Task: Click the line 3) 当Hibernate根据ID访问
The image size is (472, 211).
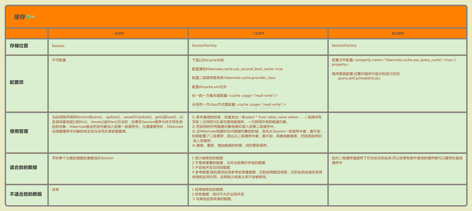Action: click(x=258, y=136)
